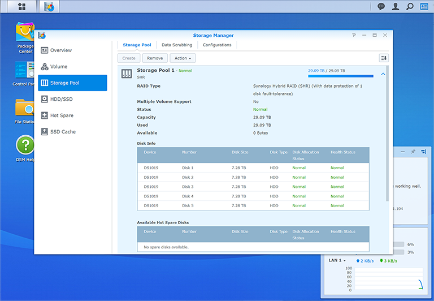Click Storage Pool 1 title text

pos(155,70)
